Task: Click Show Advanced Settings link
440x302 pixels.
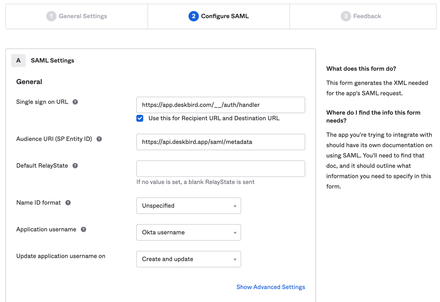Action: [x=271, y=287]
